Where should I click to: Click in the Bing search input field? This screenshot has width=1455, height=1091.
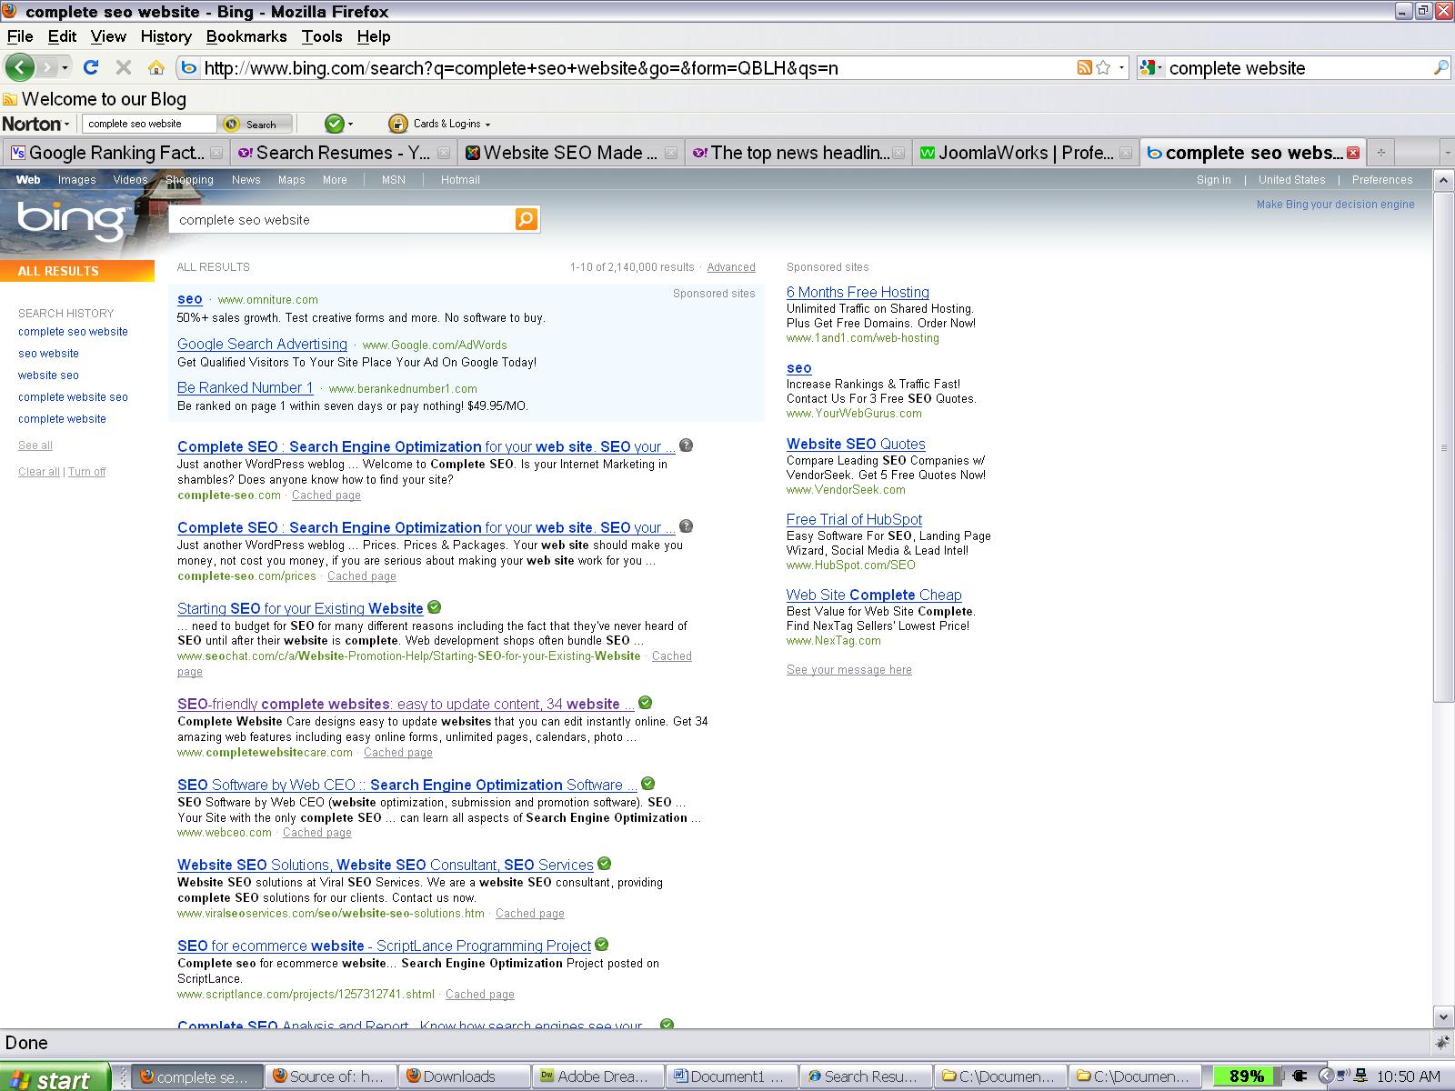coord(343,219)
